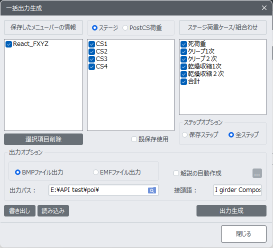The image size is (273, 248).
Task: Select the PostCS荷重 radio option
Action: coord(125,28)
